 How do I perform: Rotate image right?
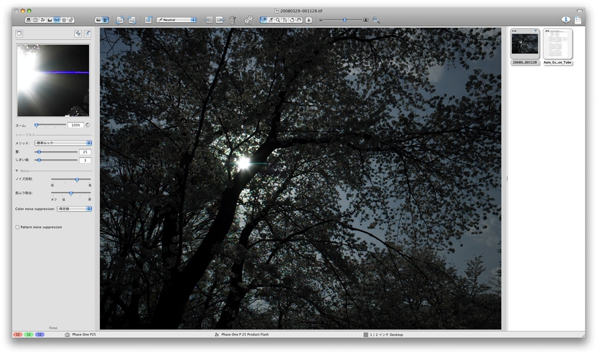132,20
